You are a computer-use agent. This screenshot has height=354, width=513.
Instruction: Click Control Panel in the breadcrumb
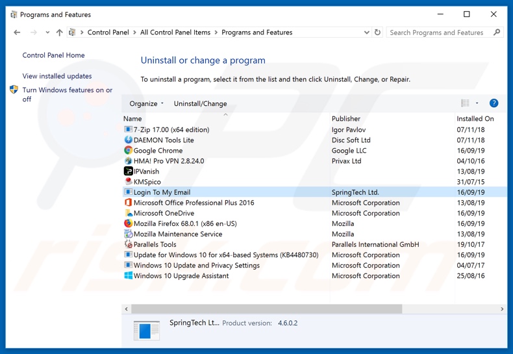click(x=108, y=32)
